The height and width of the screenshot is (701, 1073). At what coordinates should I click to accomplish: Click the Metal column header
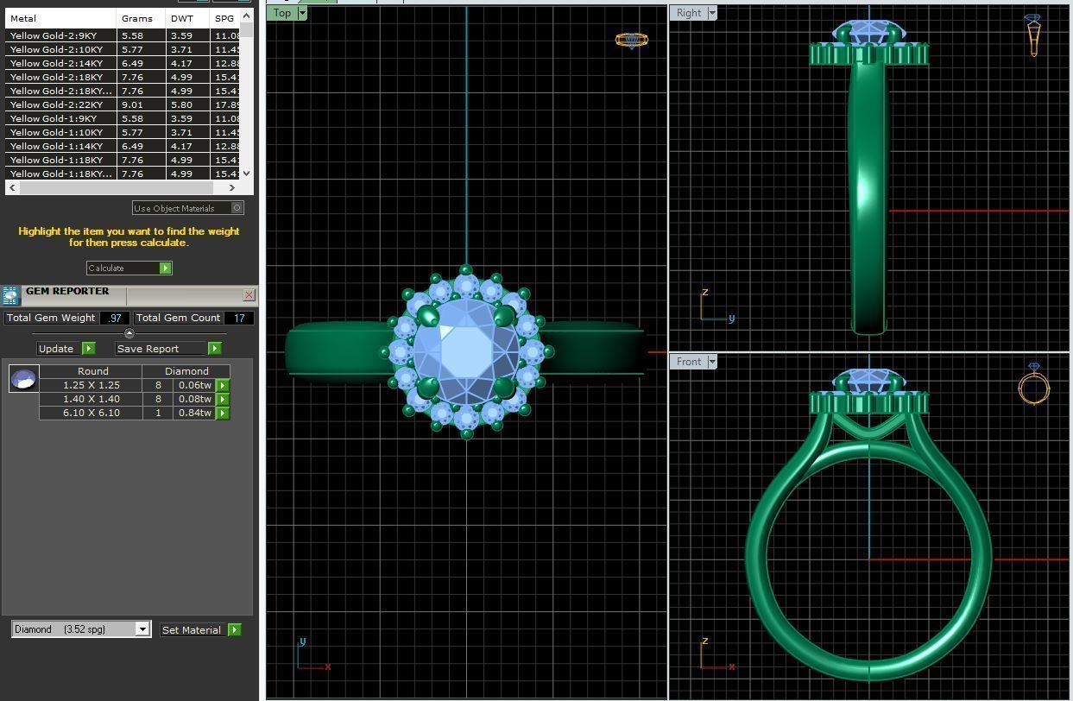60,18
